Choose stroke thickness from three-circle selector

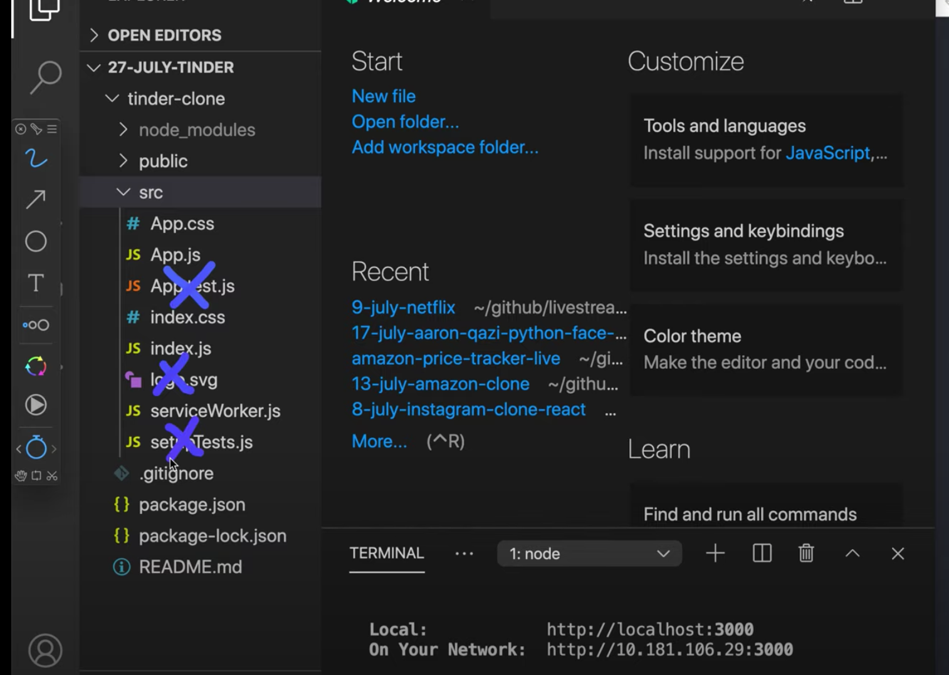click(36, 325)
